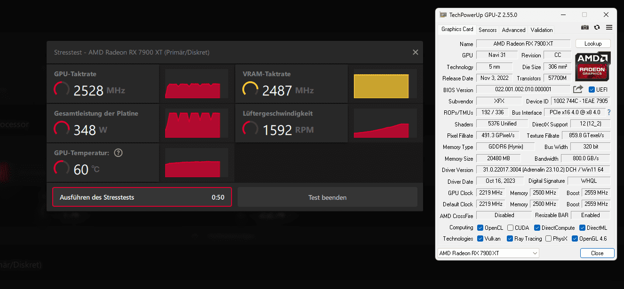Click the 'WHQL' Digital Signature value
Viewport: 624px width, 289px height.
pos(589,181)
